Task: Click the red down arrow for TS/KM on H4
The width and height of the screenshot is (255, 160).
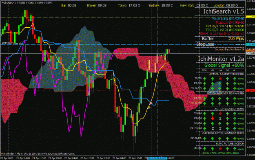Action: pos(220,113)
